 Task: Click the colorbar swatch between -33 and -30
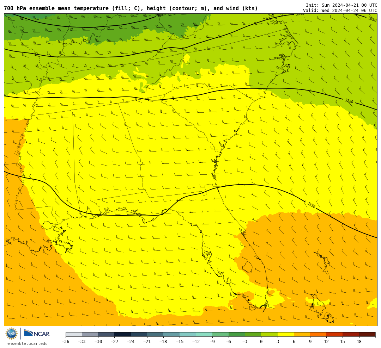(x=90, y=335)
